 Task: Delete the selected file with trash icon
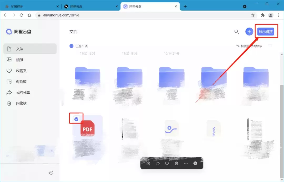pyautogui.click(x=176, y=163)
